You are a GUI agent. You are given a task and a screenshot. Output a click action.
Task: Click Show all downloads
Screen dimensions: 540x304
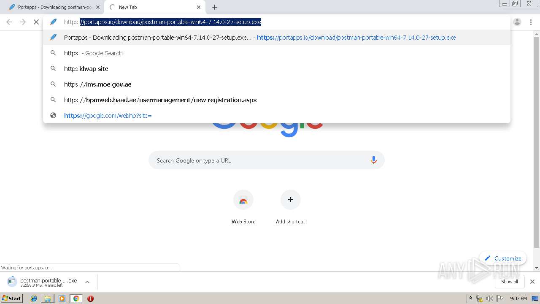[510, 282]
